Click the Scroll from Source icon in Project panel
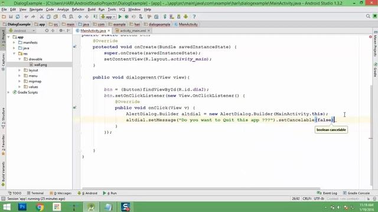The width and height of the screenshot is (378, 212). [47, 31]
